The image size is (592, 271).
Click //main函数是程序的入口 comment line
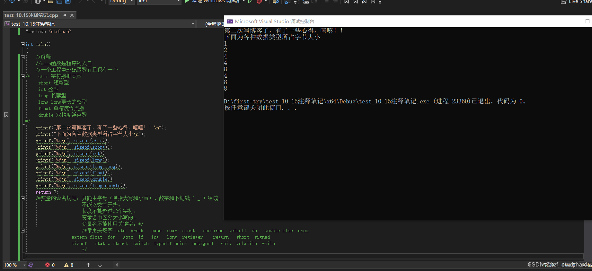tap(64, 64)
